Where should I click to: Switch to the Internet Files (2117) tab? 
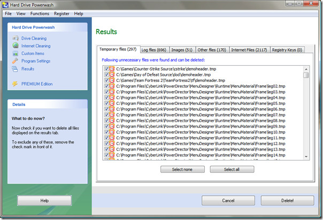[249, 50]
